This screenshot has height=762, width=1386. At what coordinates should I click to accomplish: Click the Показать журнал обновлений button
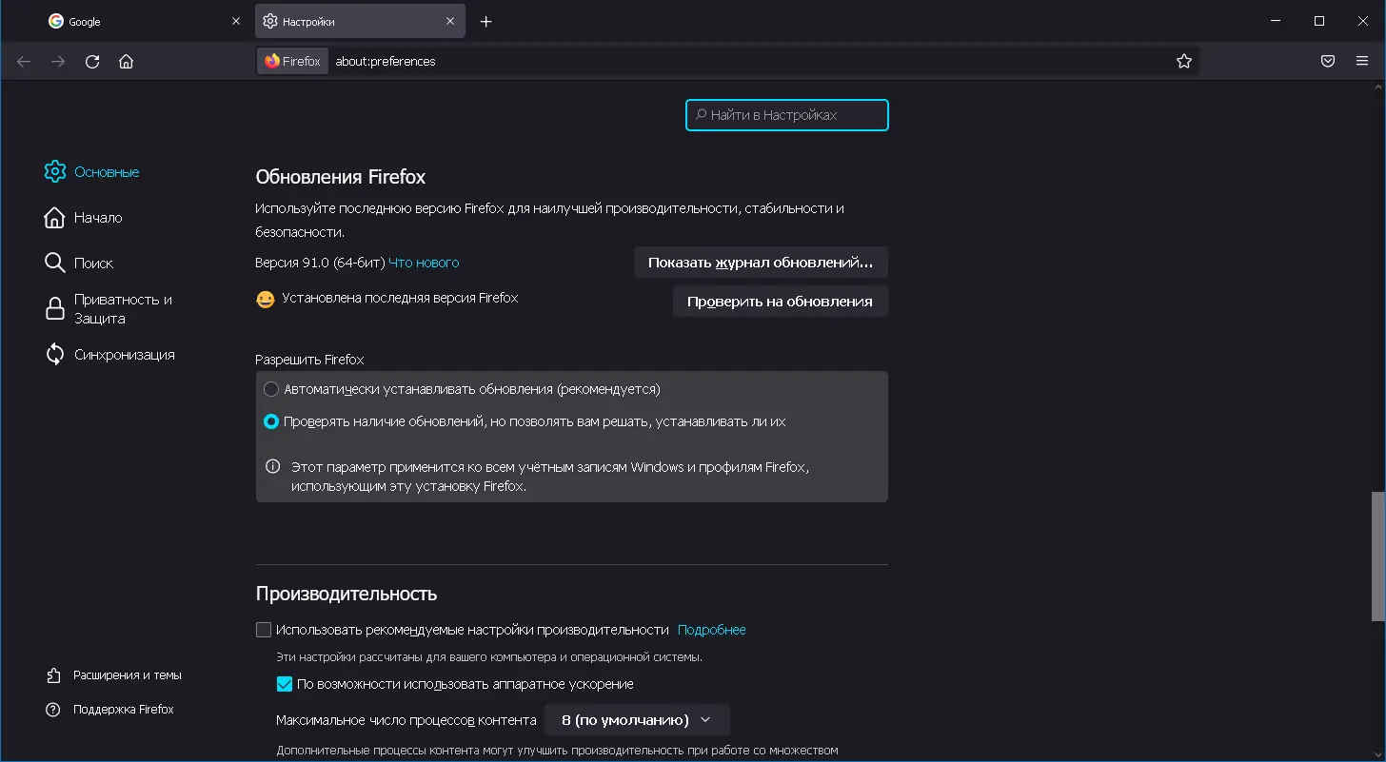[x=761, y=262]
